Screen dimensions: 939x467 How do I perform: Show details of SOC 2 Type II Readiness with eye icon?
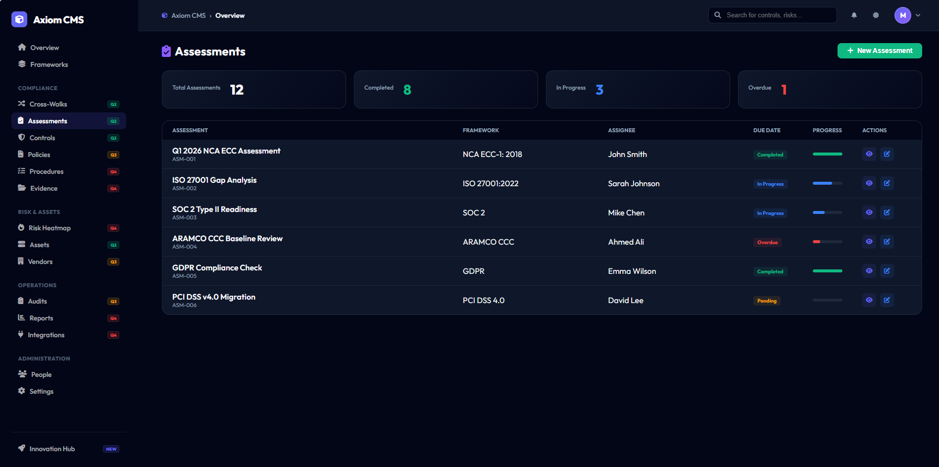[x=869, y=212]
